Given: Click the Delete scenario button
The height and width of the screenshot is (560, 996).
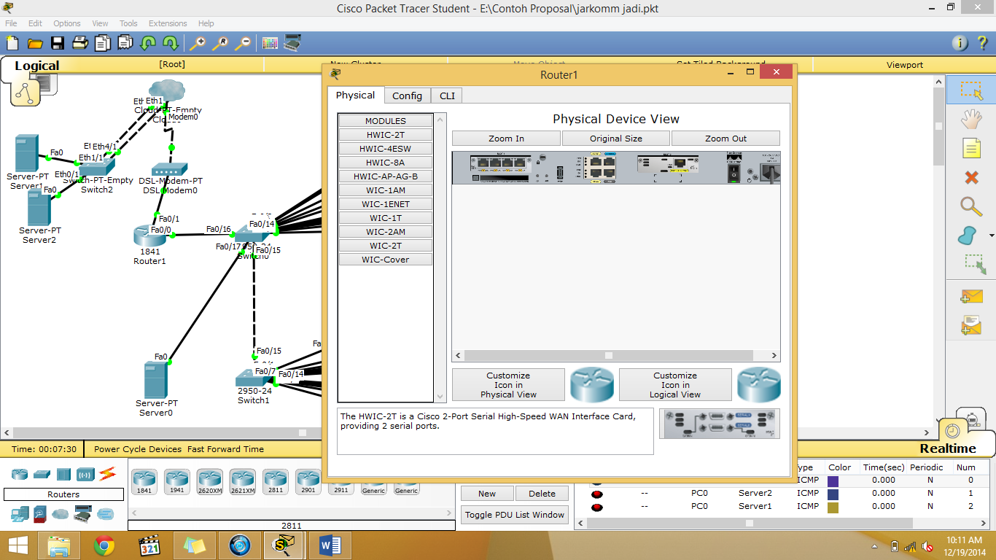Looking at the screenshot, I should coord(542,494).
